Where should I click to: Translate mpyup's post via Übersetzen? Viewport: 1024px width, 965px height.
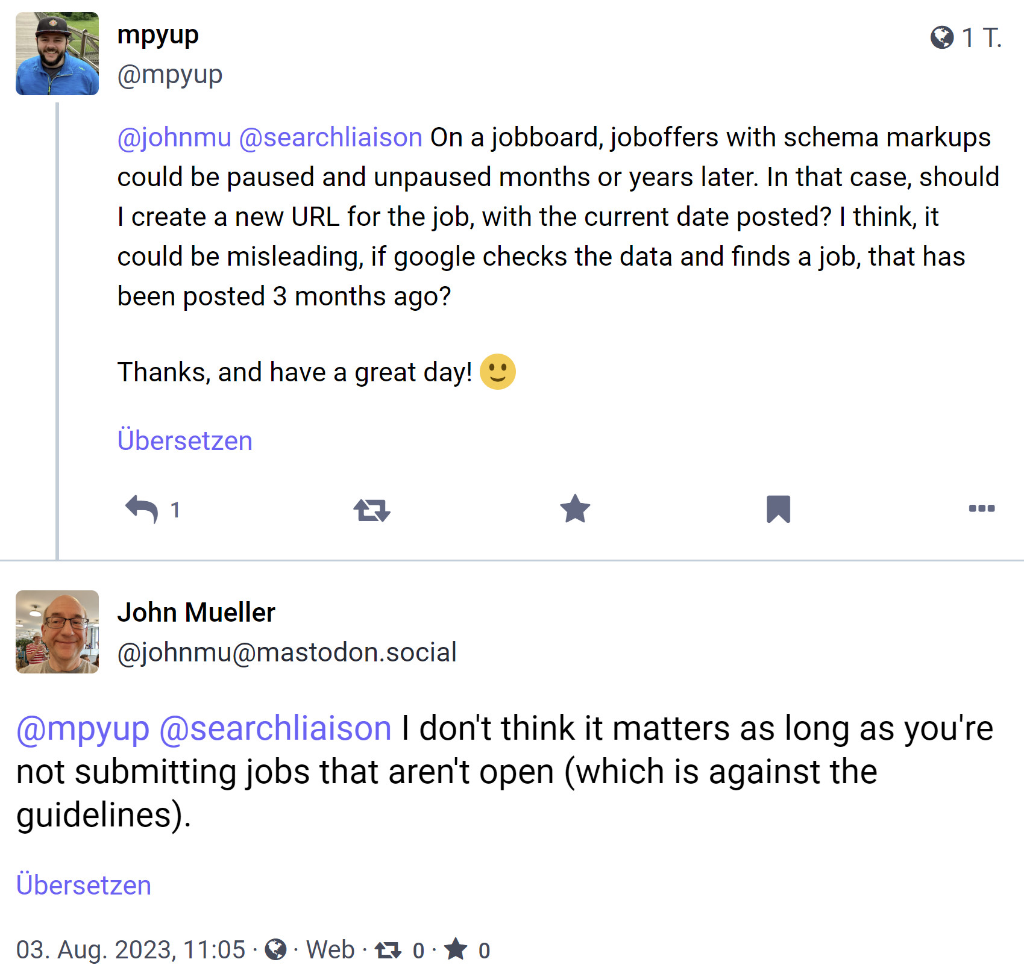(186, 440)
